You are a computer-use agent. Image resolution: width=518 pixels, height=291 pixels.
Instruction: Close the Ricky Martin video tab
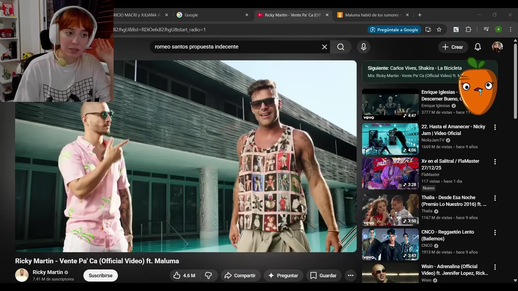pos(327,15)
